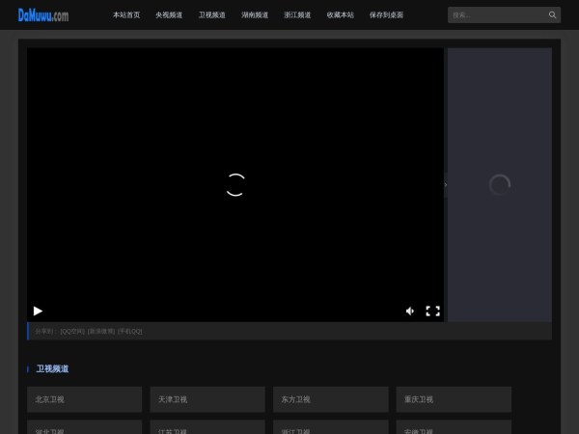Click 保存到桌面 in the top navigation
Screen dimensions: 579x434
click(x=386, y=15)
